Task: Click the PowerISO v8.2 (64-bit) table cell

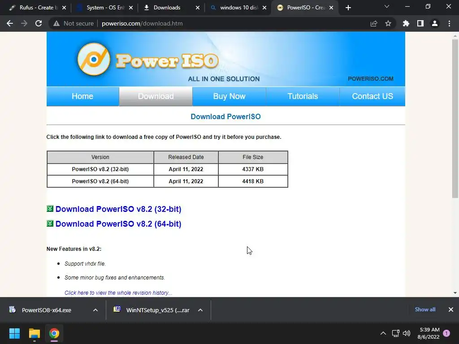Action: click(x=100, y=181)
